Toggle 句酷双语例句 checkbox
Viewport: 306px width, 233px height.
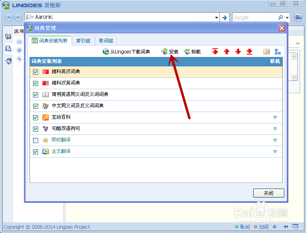[x=35, y=129]
